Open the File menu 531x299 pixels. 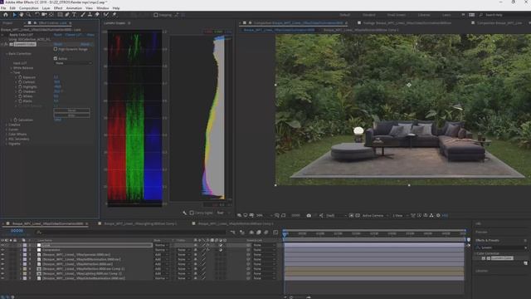tap(3, 7)
